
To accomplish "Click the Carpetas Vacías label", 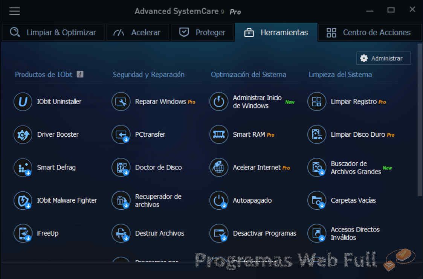I will point(353,200).
